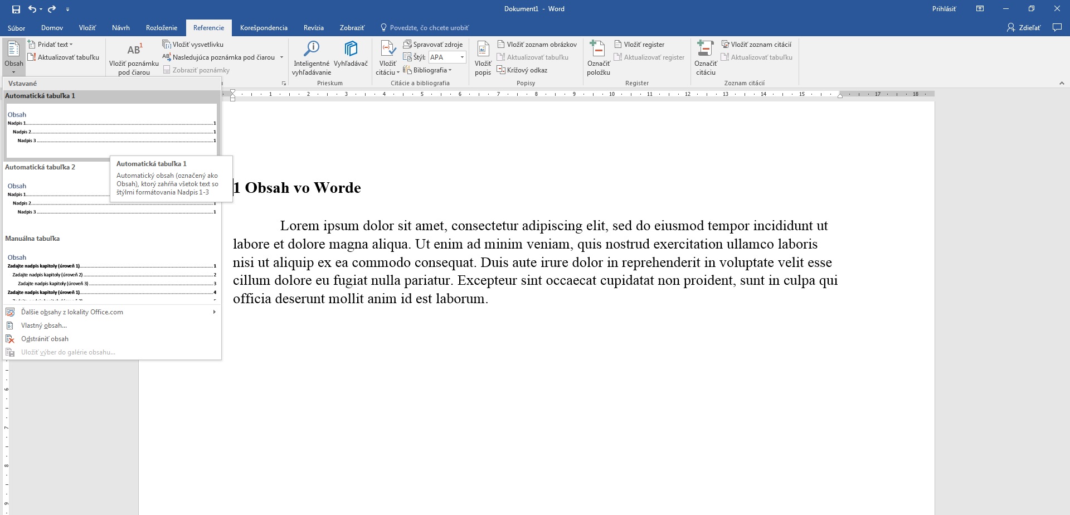Image resolution: width=1070 pixels, height=515 pixels.
Task: Click Vložiť register
Action: pos(639,45)
